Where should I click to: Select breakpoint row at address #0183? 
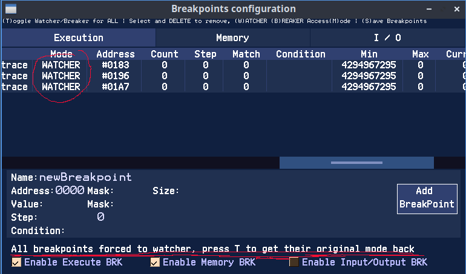click(115, 65)
